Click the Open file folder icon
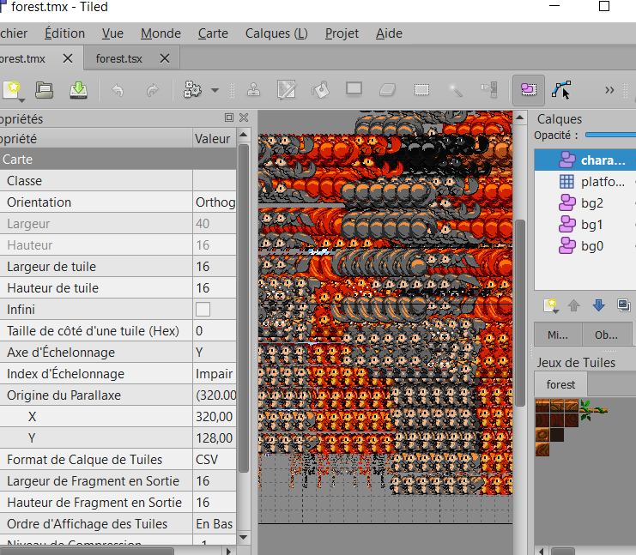This screenshot has height=555, width=636. coord(44,90)
